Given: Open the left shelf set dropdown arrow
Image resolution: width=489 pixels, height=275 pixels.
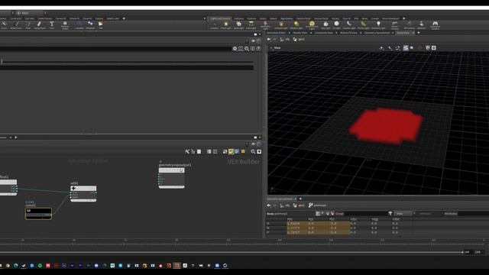Looking at the screenshot, I should click(x=205, y=18).
